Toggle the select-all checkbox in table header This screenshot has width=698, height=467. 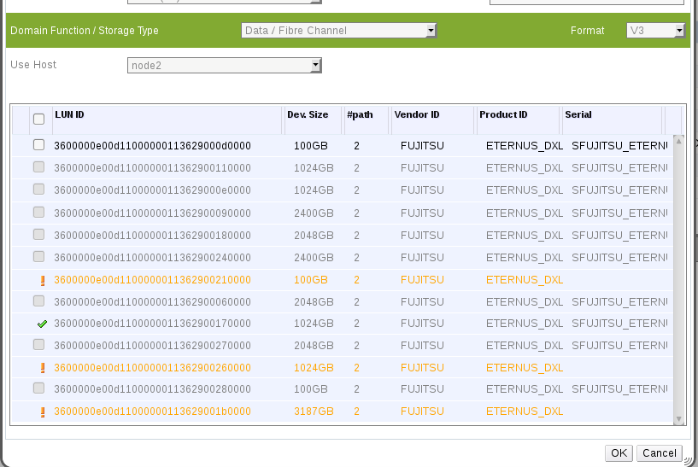pos(38,119)
